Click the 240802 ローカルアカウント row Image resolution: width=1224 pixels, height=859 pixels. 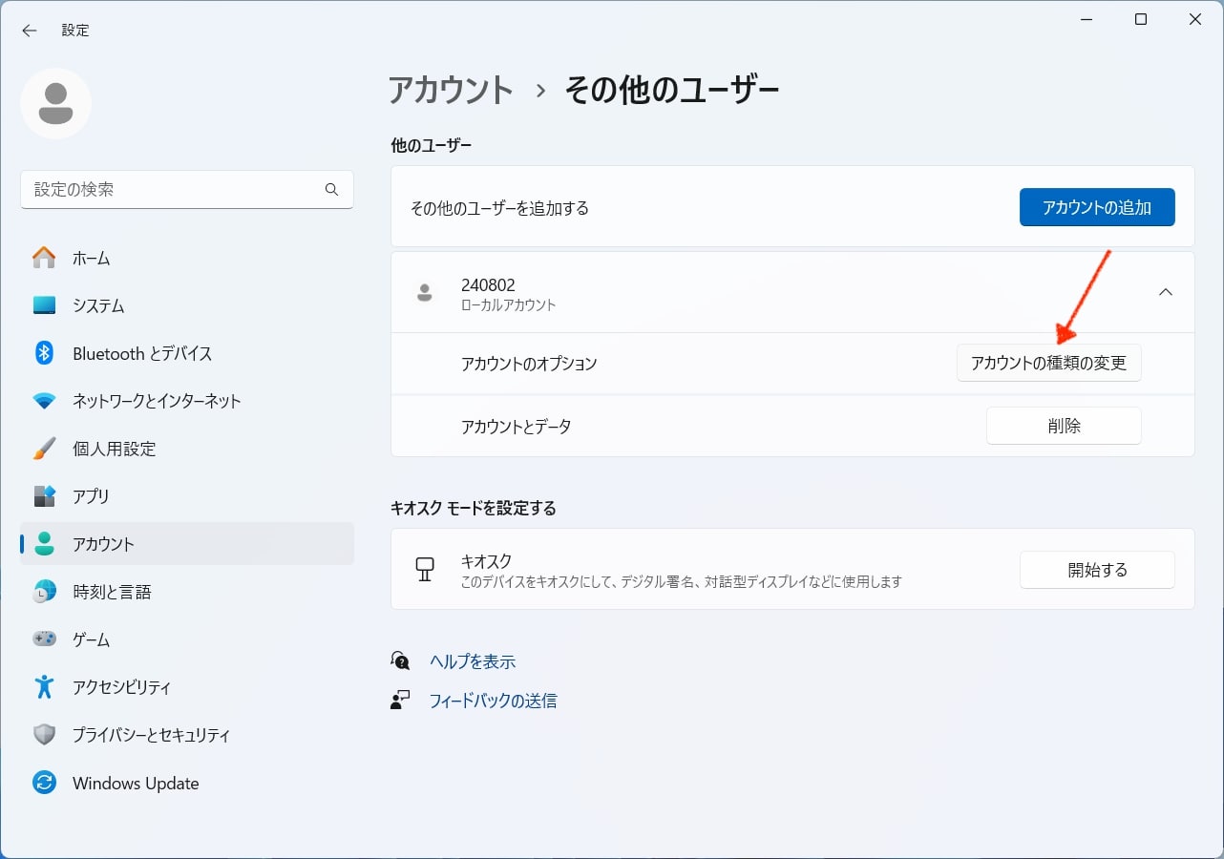792,292
